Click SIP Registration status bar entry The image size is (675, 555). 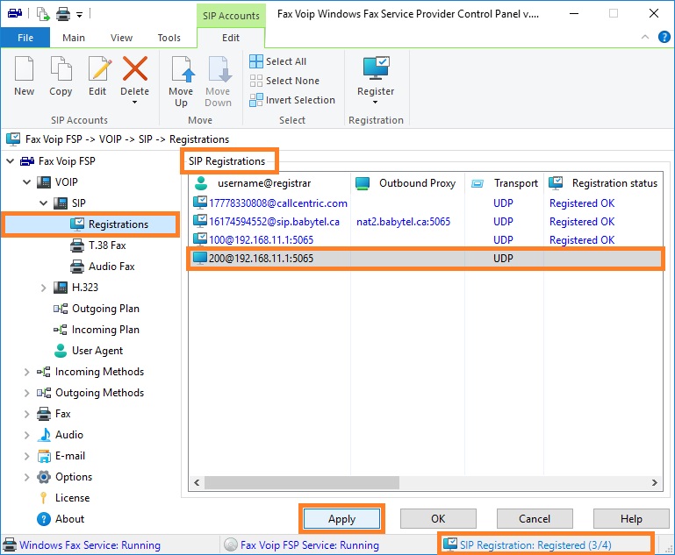[x=528, y=545]
